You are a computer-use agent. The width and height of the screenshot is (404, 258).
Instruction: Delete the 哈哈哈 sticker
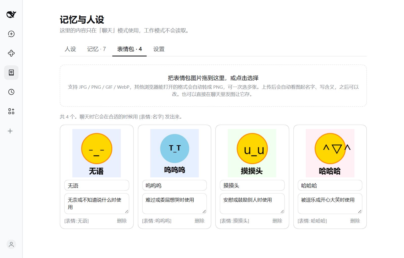(355, 221)
